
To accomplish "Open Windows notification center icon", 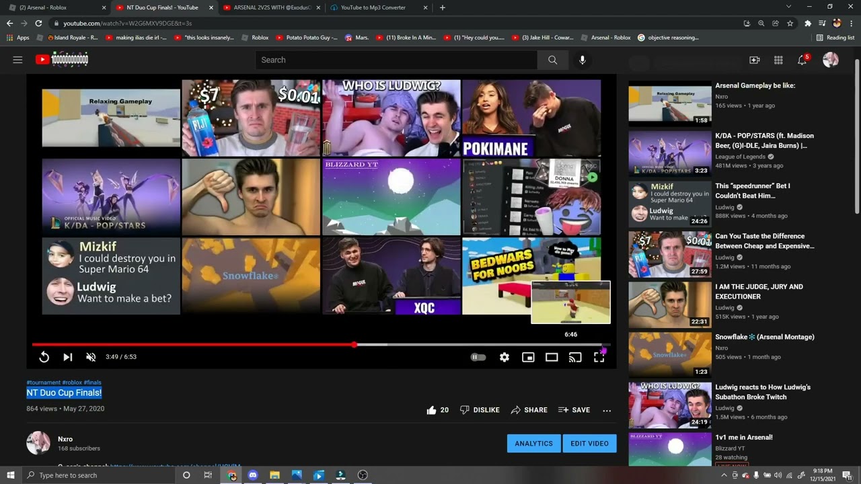I will click(x=848, y=475).
